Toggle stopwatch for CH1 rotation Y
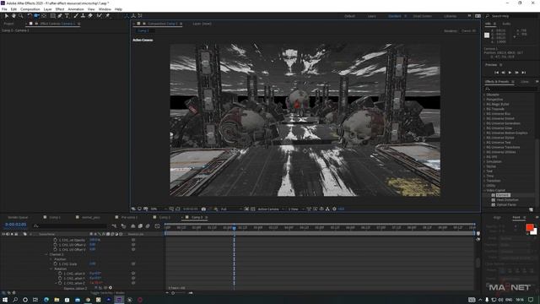Viewport: 540px width, 304px height. tap(60, 278)
